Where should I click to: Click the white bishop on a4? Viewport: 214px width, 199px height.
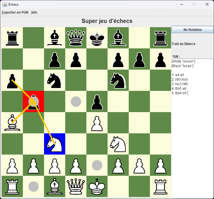(12, 123)
